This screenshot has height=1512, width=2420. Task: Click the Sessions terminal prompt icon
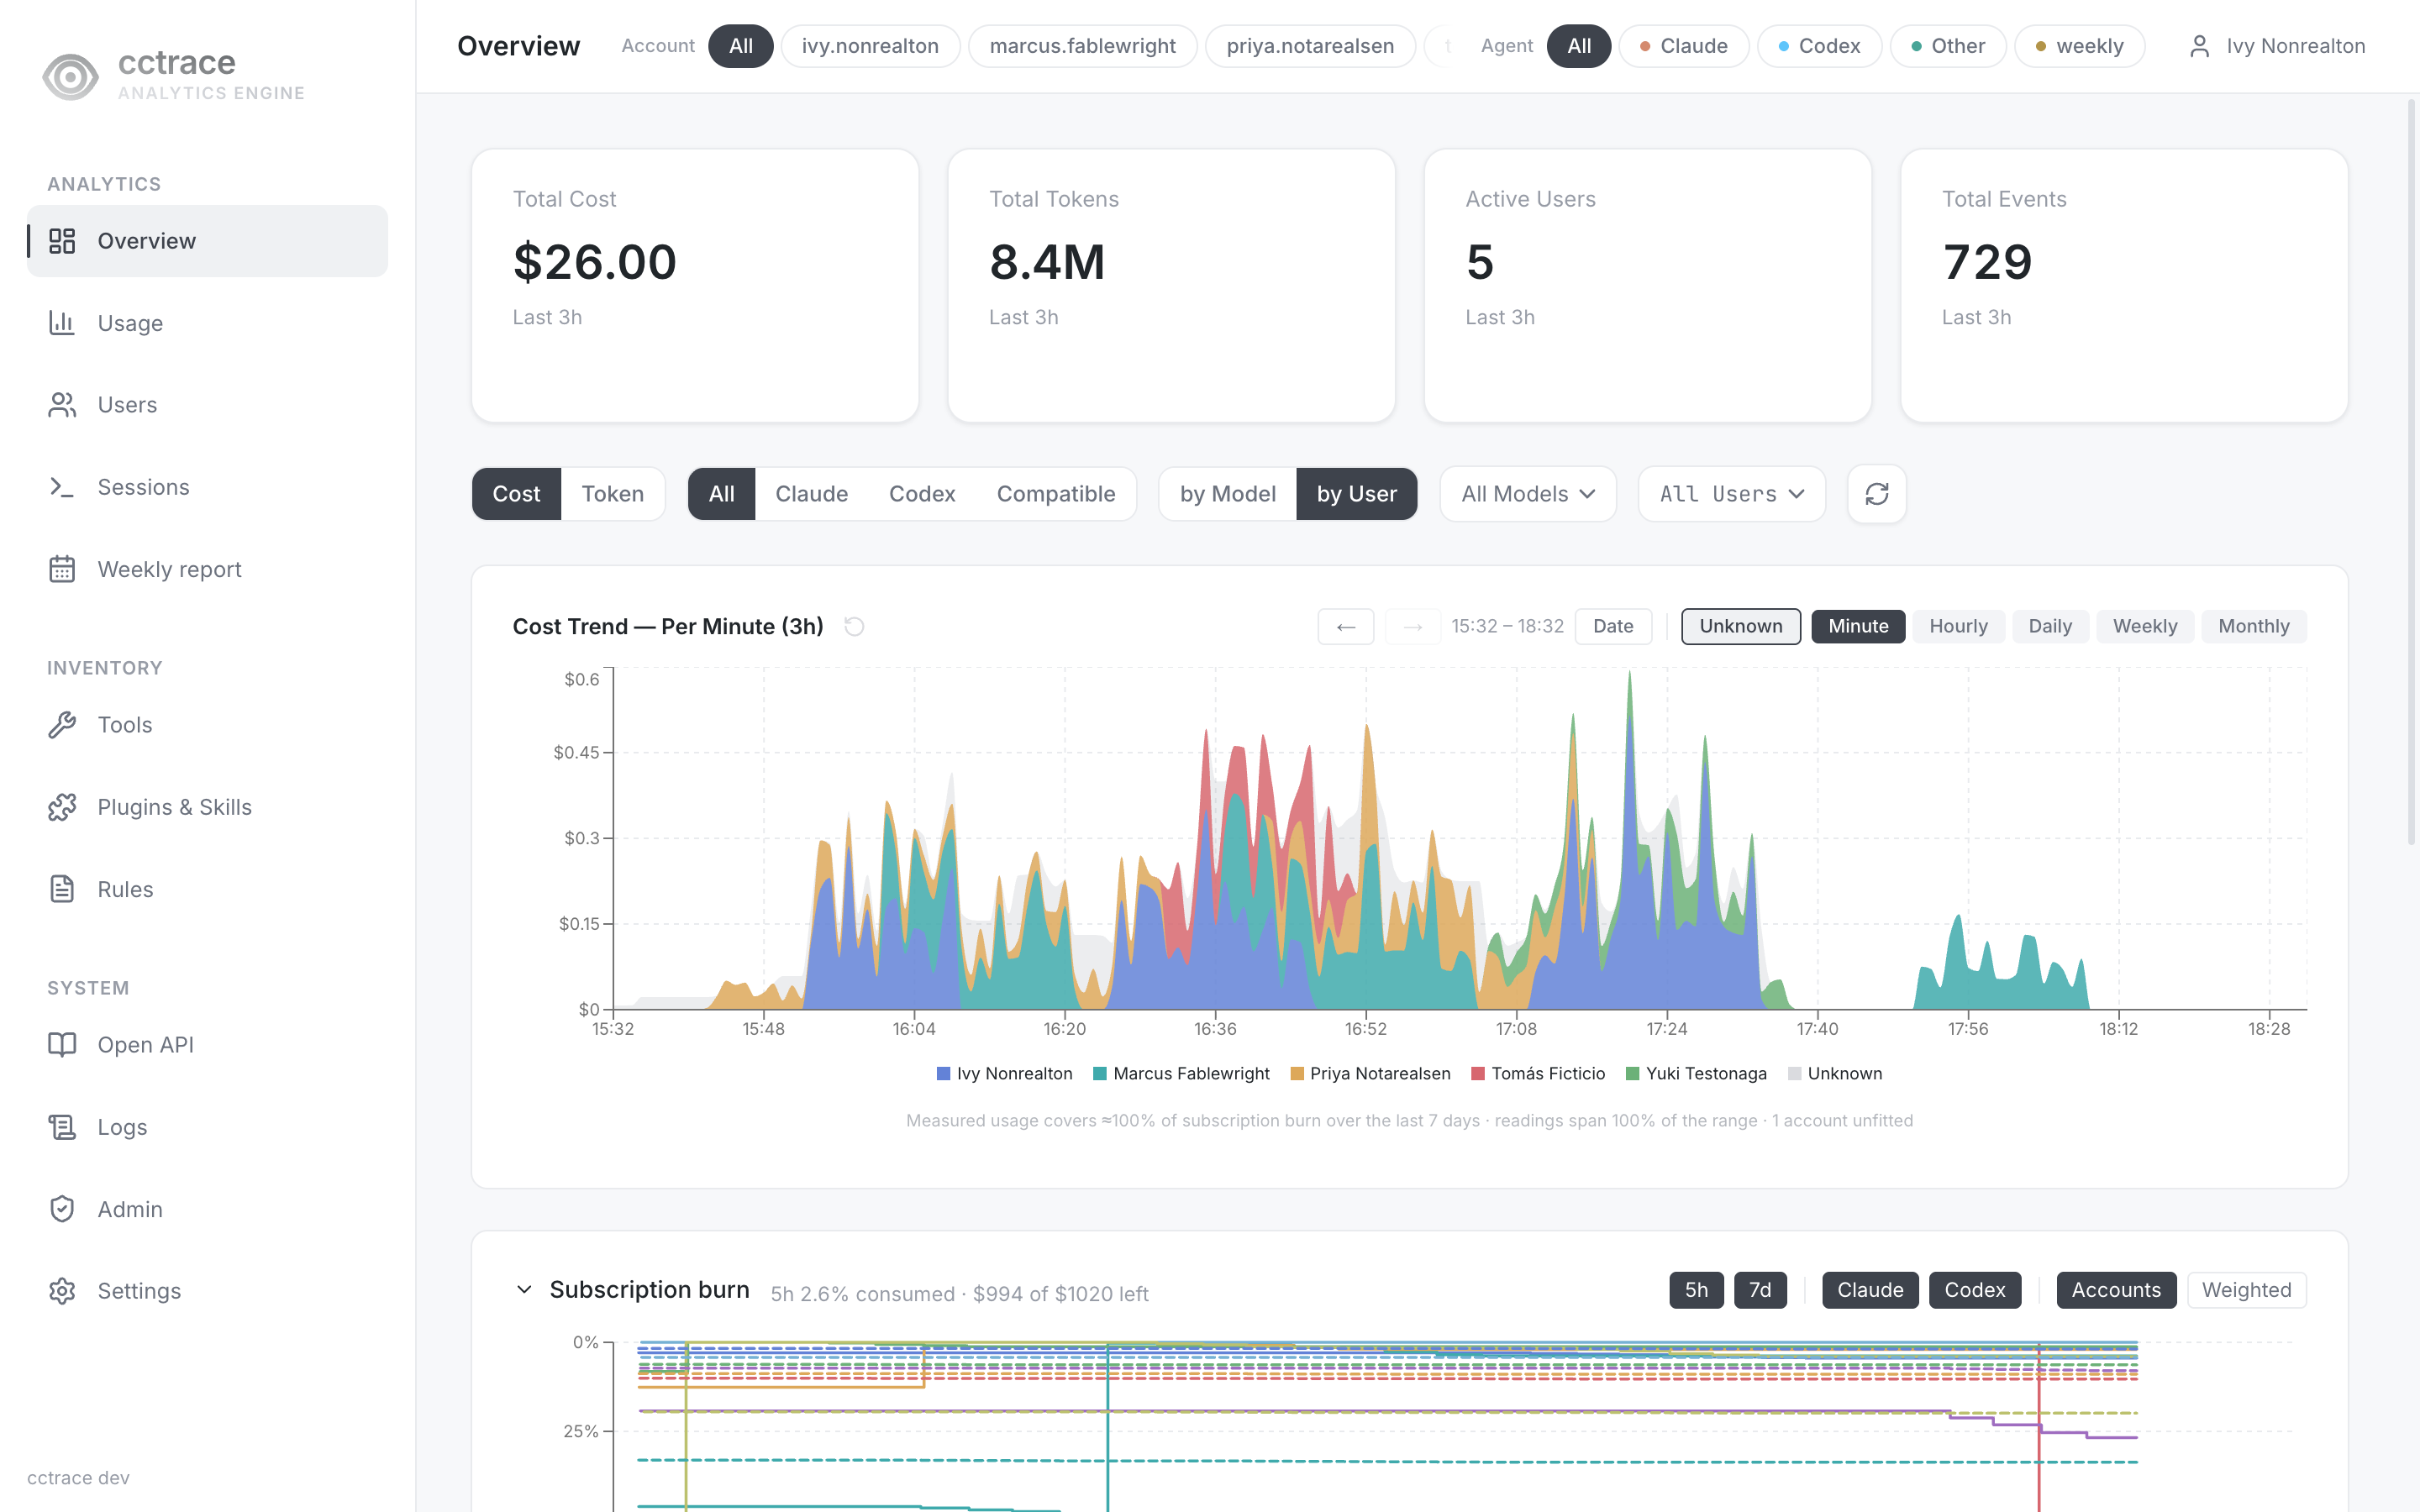[62, 487]
